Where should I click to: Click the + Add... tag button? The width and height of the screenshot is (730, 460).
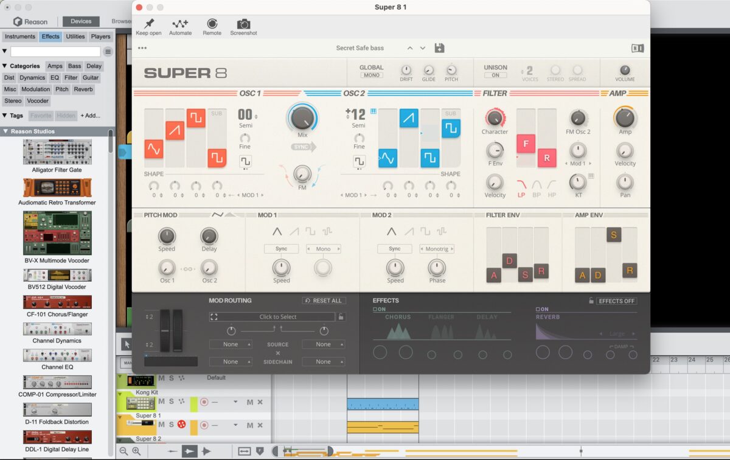tap(90, 115)
